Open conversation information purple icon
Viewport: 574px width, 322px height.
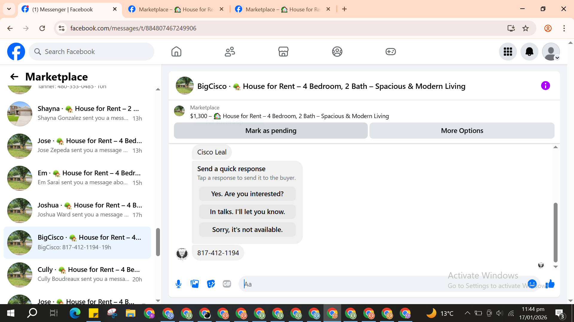tap(545, 86)
